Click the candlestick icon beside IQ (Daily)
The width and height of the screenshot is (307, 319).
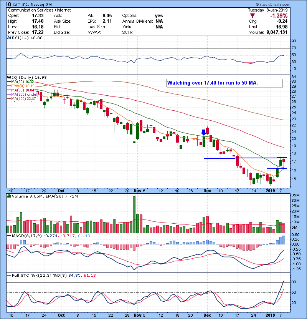click(x=9, y=77)
